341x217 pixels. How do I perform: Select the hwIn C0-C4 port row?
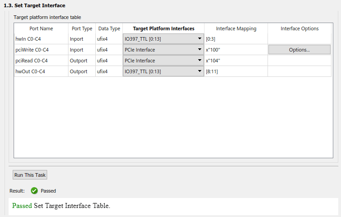click(x=41, y=39)
